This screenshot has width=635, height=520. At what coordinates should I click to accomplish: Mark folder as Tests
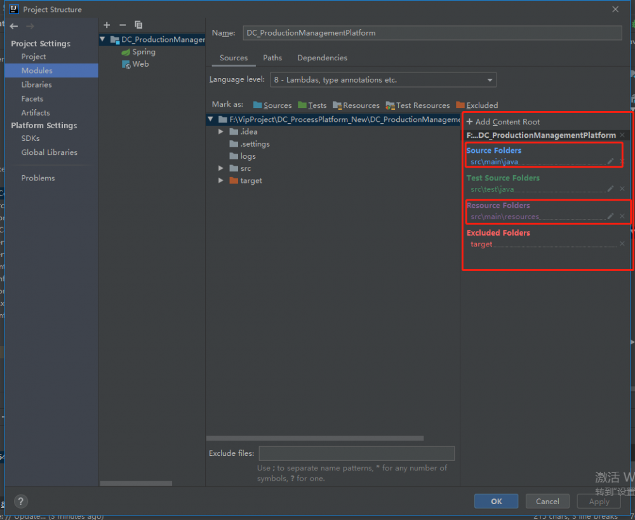[312, 105]
